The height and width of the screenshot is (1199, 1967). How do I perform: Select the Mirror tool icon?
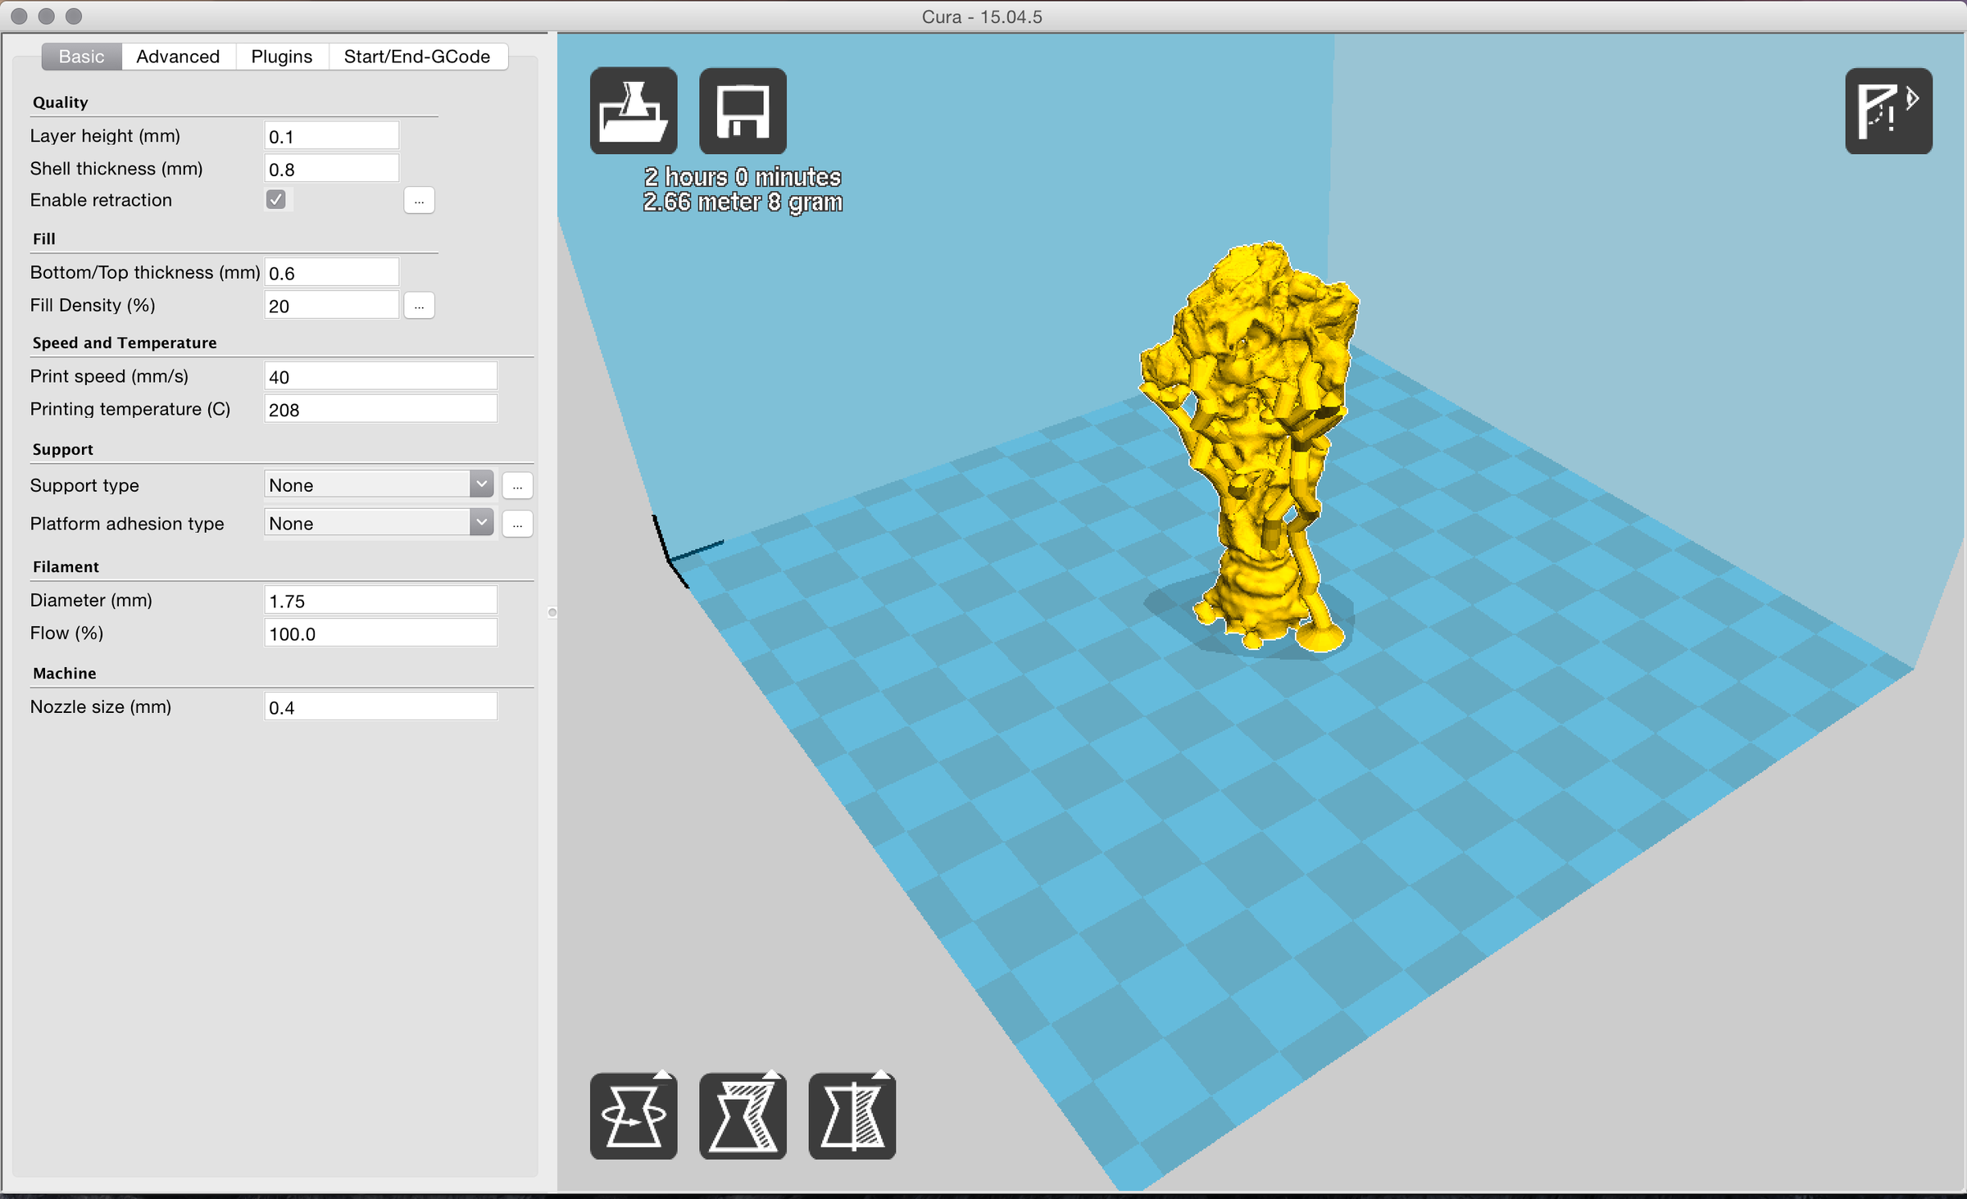[852, 1115]
